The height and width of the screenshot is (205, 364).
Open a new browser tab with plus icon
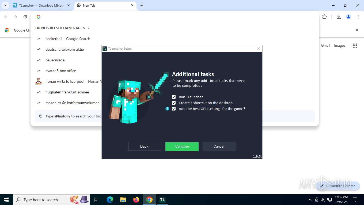point(142,5)
